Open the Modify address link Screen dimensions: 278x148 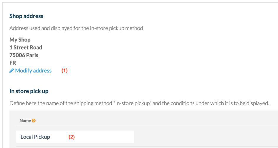coord(33,71)
